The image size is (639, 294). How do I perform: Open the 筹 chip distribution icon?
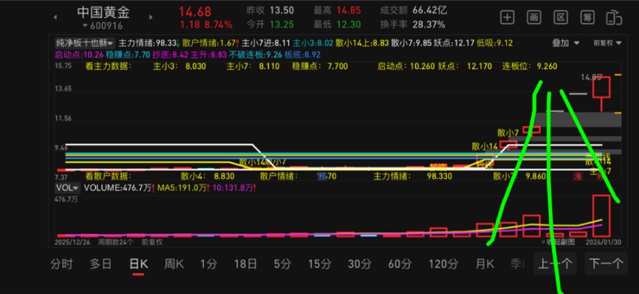click(587, 18)
